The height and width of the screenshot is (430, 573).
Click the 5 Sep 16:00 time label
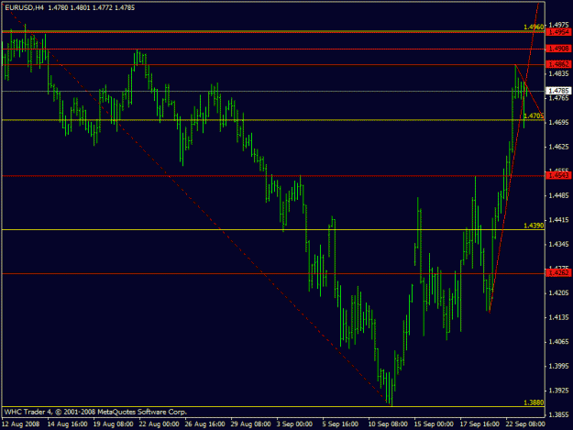coord(340,424)
